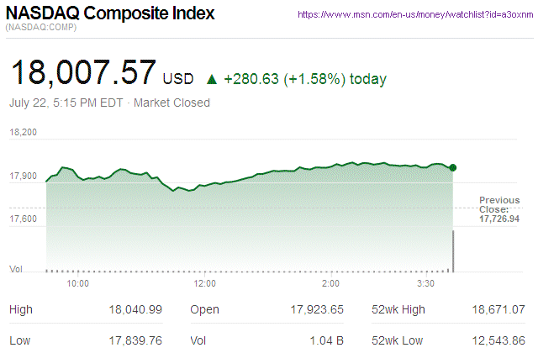Click the NASDAQ Composite Index title
This screenshot has width=538, height=353.
[x=110, y=14]
